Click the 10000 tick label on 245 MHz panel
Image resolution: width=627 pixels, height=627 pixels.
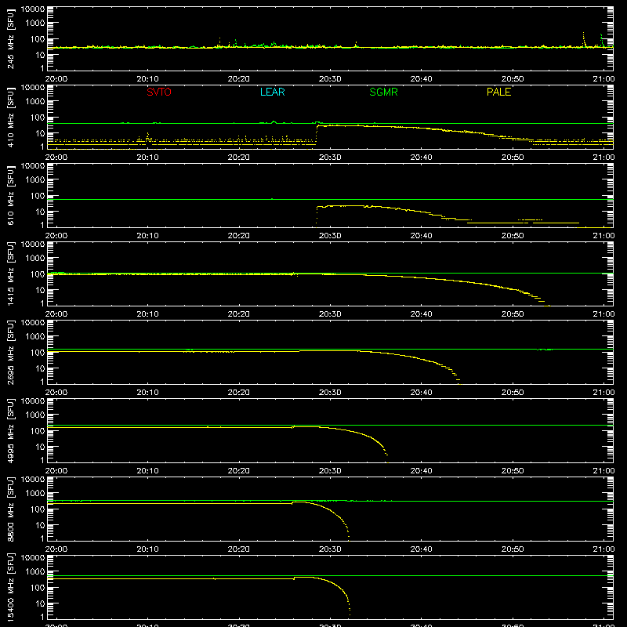33,9
